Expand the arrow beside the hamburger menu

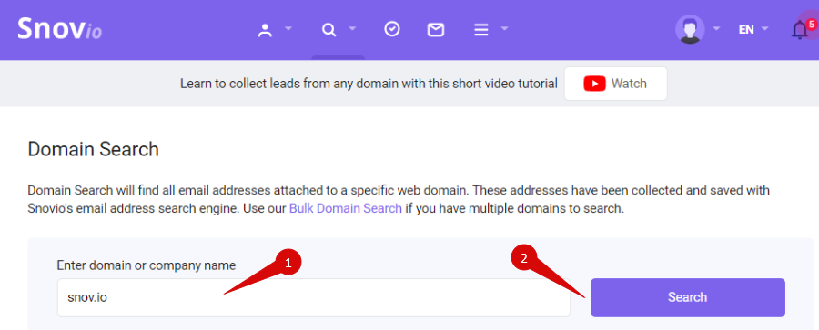click(x=504, y=29)
